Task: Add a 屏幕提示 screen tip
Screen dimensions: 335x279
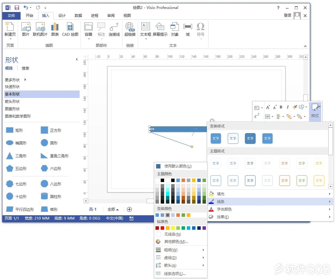Action: click(160, 29)
